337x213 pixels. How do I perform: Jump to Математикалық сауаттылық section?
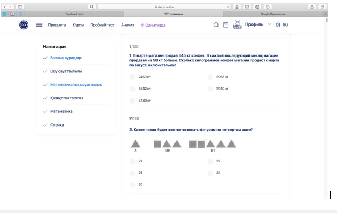tap(76, 85)
